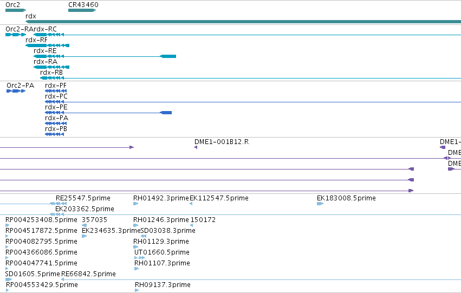Click the EK183008.5prime arrow glyph
The image size is (461, 293).
coord(320,204)
